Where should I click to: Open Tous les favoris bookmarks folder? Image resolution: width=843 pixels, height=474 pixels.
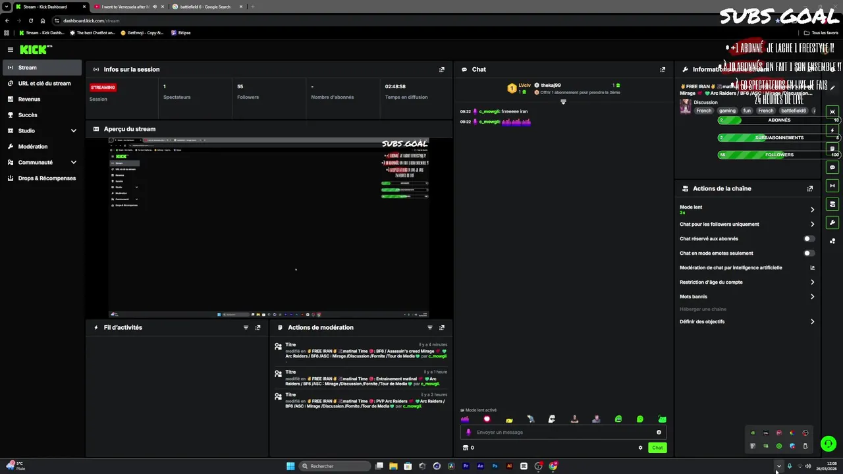pyautogui.click(x=821, y=32)
